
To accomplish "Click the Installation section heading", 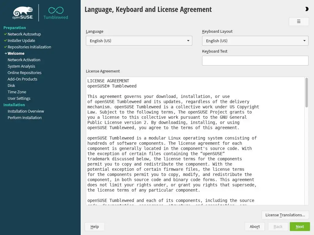I will [14, 105].
